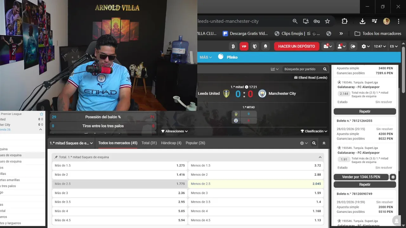Click the Leeds United crest

226,93
